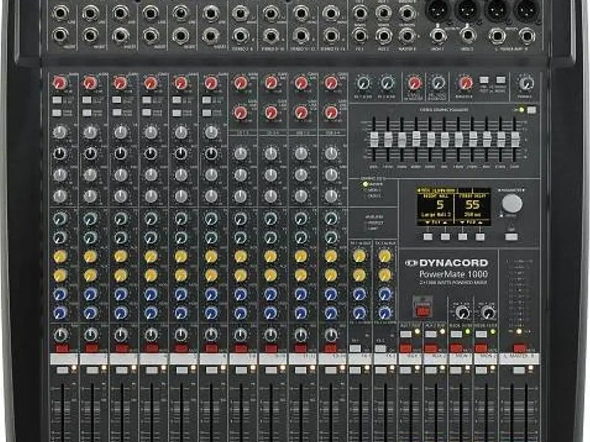Click the DYNACORD logo

tap(447, 263)
